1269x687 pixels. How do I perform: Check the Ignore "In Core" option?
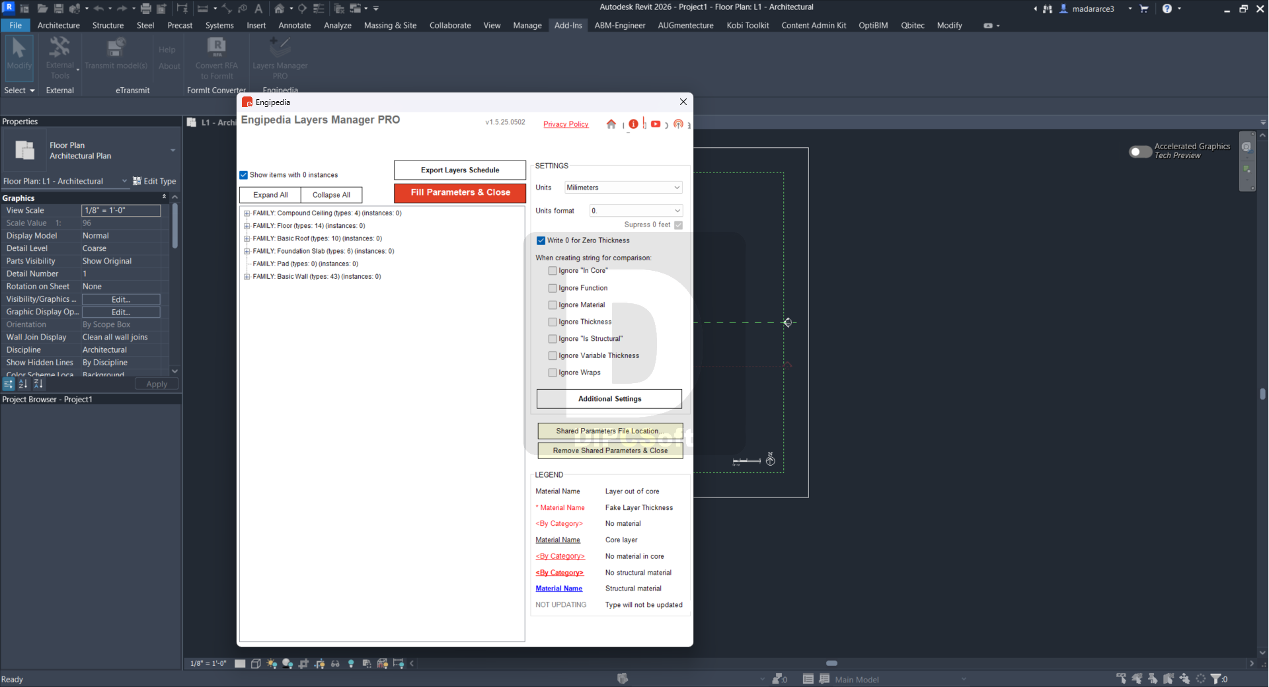tap(553, 271)
